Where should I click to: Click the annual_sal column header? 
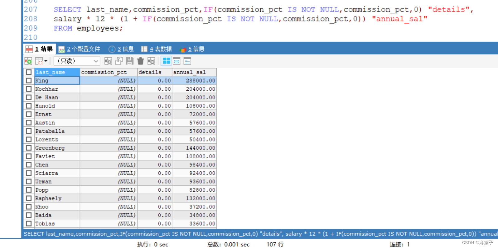pyautogui.click(x=194, y=72)
